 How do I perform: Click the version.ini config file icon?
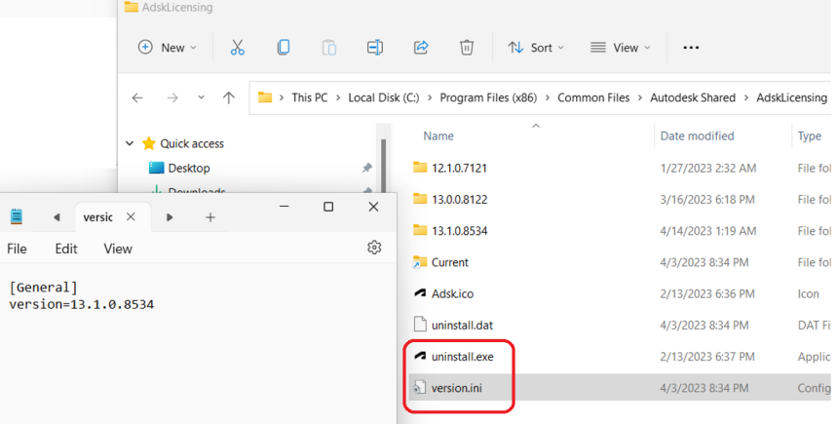point(420,388)
